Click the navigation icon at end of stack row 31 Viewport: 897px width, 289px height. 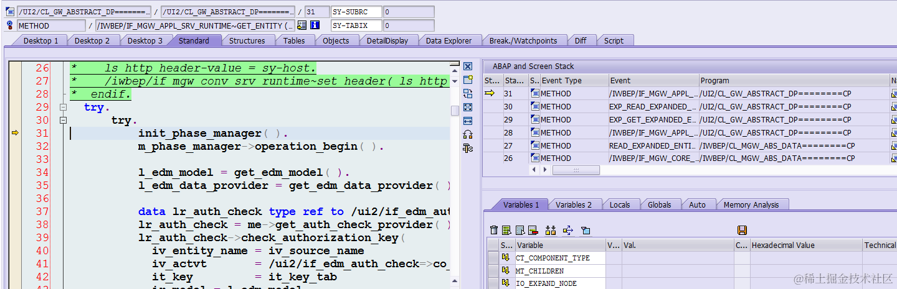click(x=895, y=93)
